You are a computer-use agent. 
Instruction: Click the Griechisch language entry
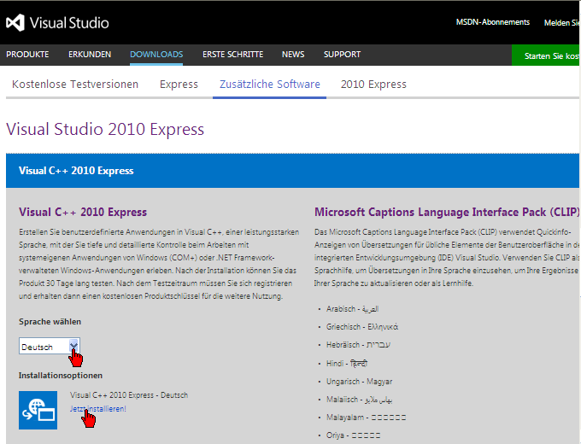(x=362, y=327)
